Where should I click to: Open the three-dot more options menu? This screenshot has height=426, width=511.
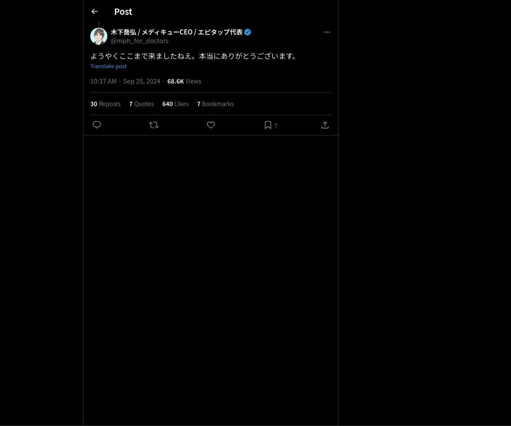click(327, 32)
